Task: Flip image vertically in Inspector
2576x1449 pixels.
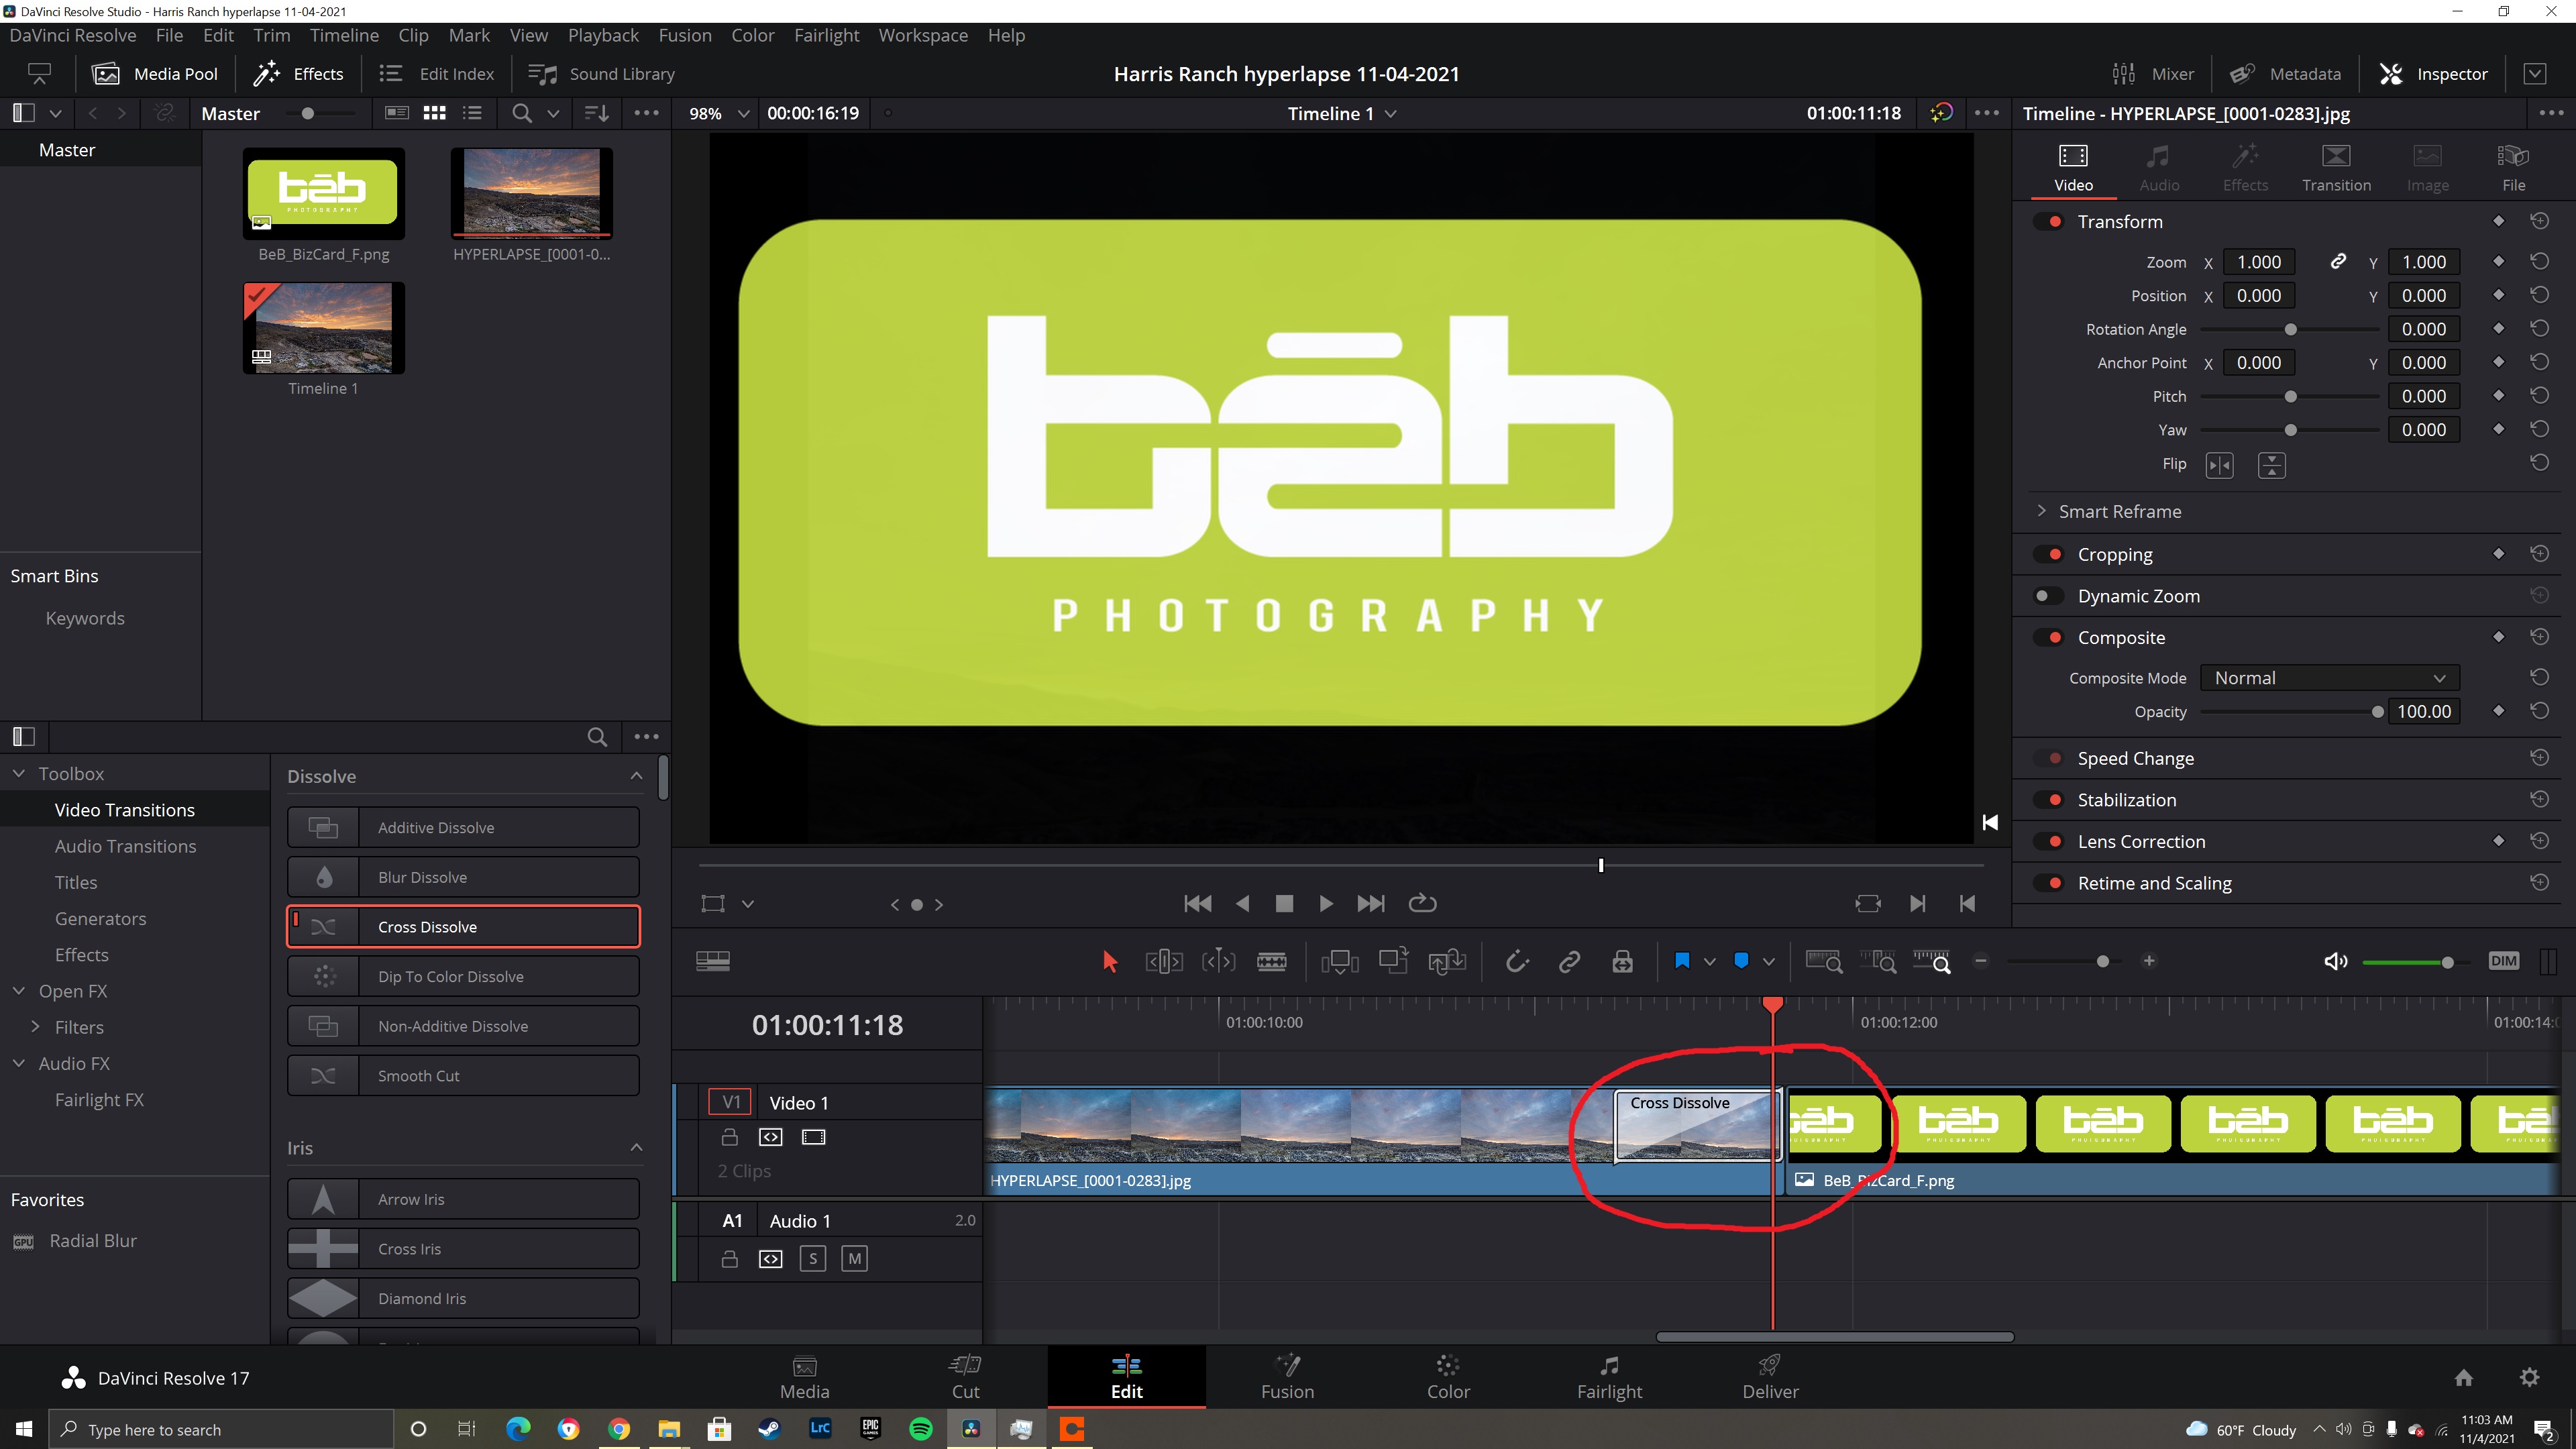Action: 2271,465
